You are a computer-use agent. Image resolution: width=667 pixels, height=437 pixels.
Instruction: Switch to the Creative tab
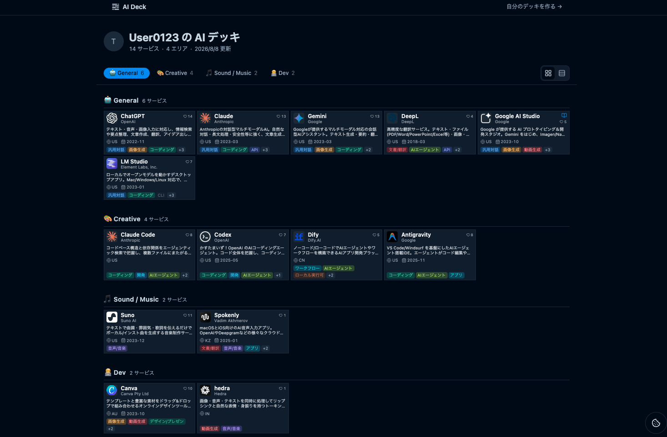[175, 73]
